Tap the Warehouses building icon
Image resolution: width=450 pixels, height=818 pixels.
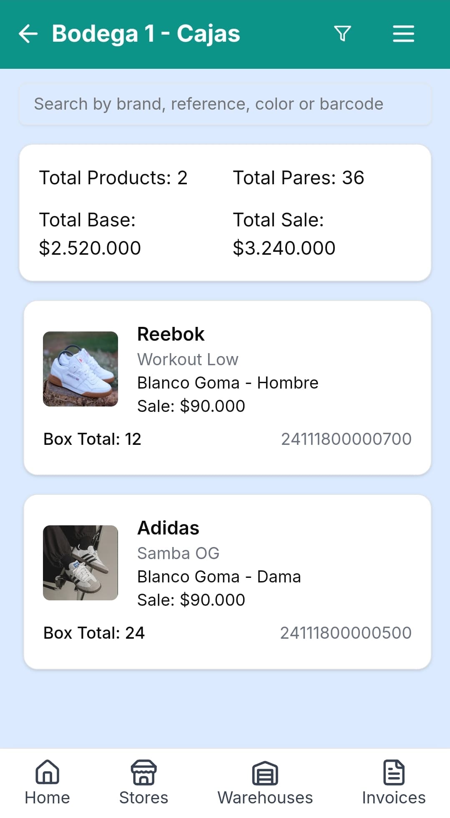(x=265, y=773)
